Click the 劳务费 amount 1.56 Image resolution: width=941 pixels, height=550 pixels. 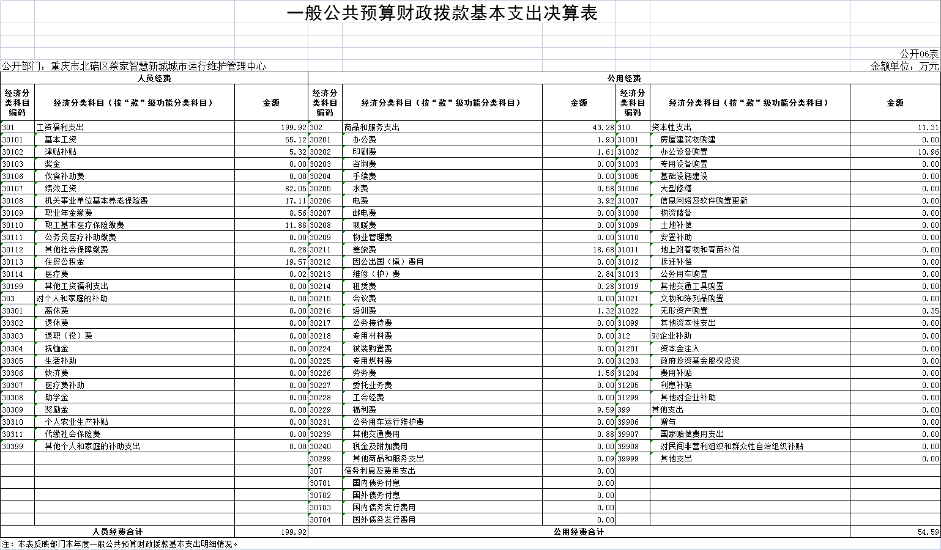(x=579, y=373)
